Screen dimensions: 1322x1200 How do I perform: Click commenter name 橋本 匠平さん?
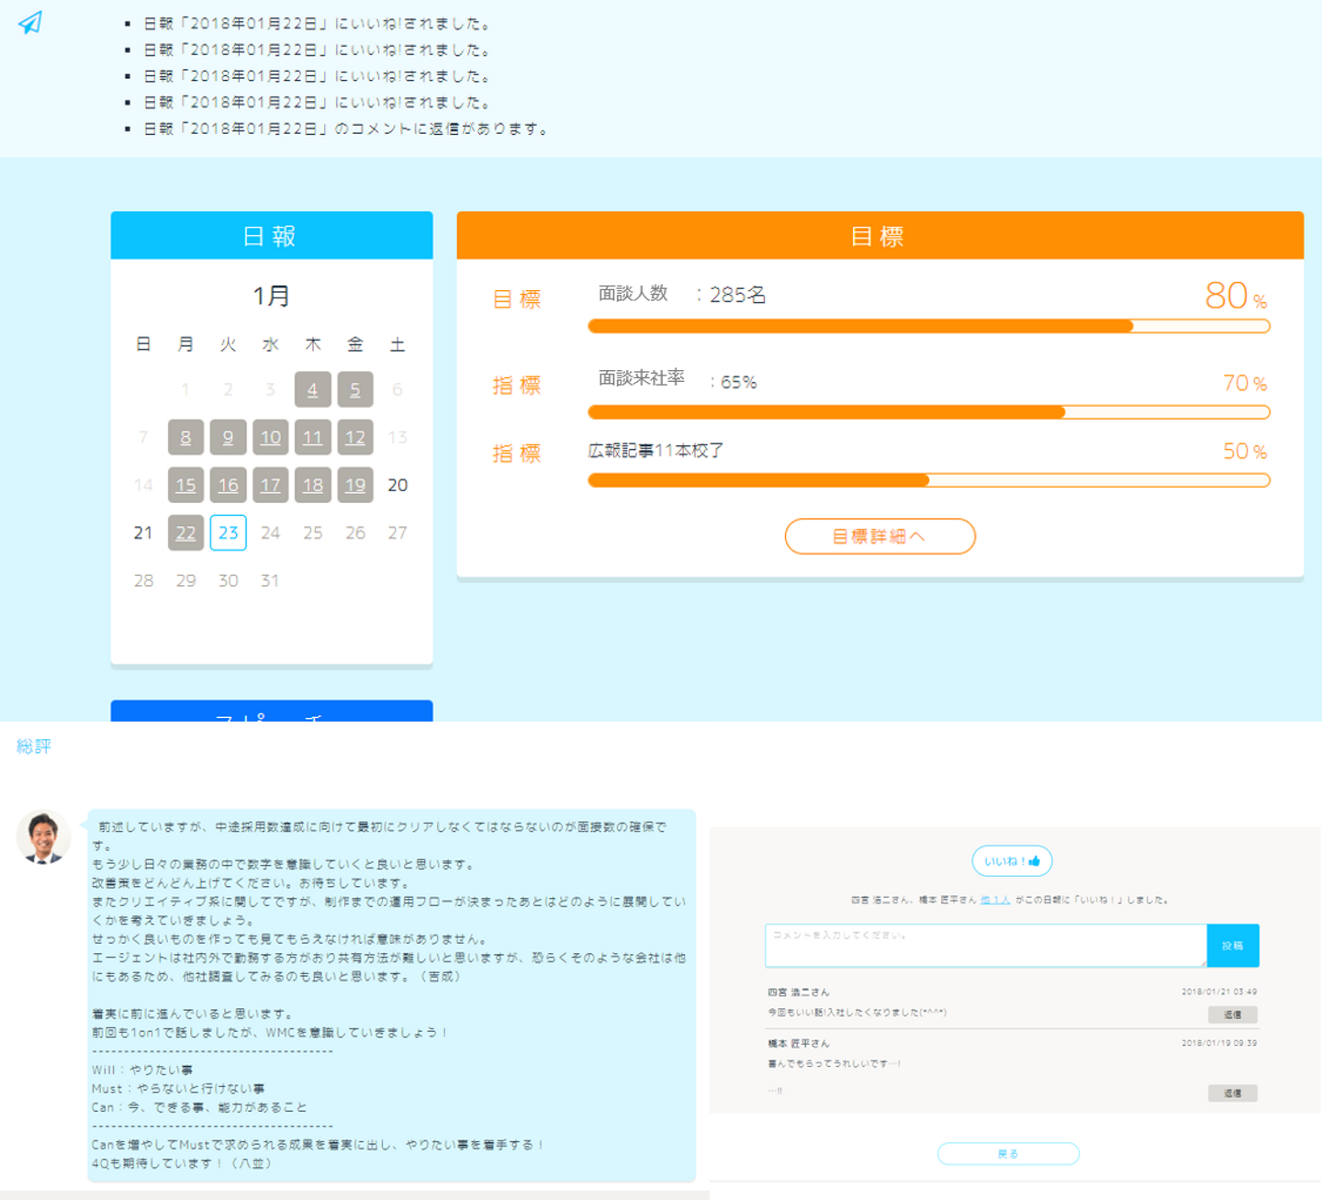click(799, 1044)
